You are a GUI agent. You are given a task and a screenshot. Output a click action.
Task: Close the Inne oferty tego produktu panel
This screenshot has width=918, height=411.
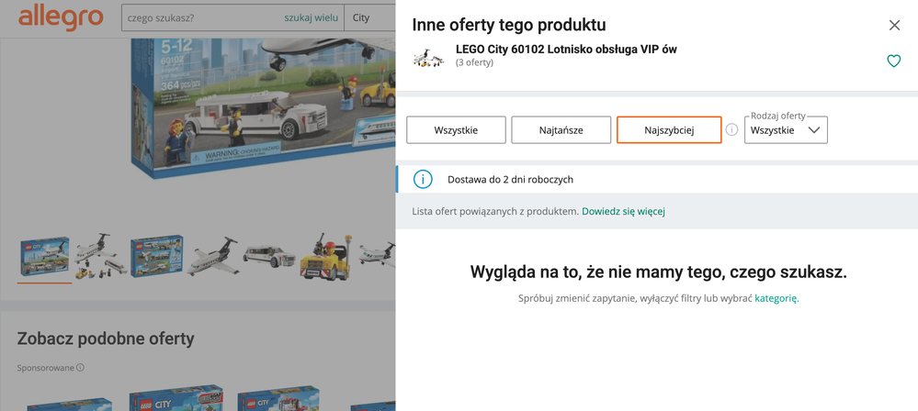[x=894, y=25]
